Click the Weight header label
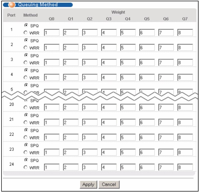199x192 pixels. [x=118, y=12]
